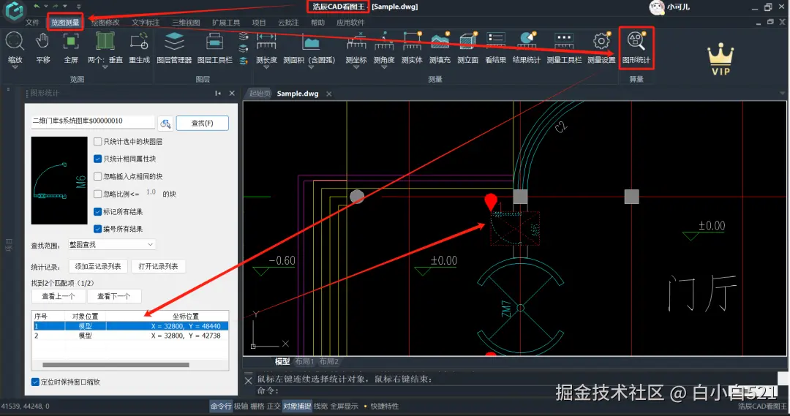Click 打开记录列表 button
The image size is (790, 416).
(x=158, y=266)
